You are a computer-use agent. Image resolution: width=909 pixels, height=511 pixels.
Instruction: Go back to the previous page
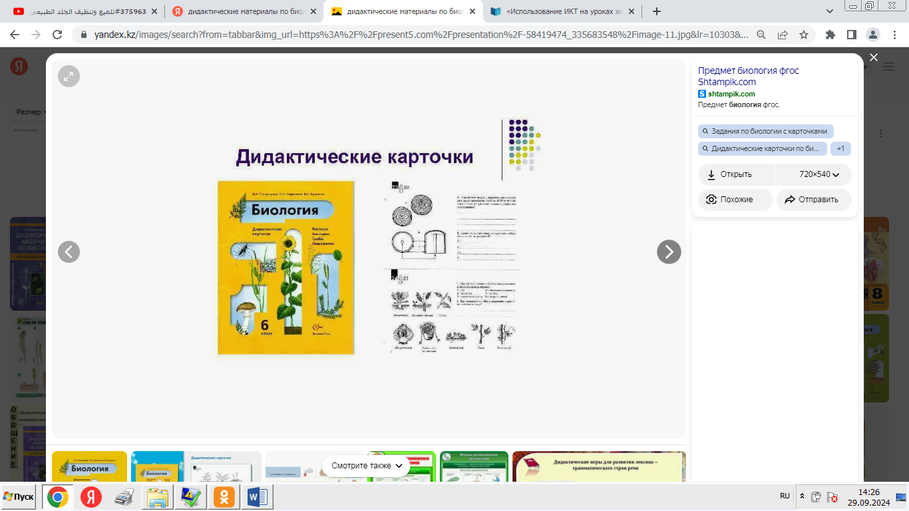pos(15,35)
